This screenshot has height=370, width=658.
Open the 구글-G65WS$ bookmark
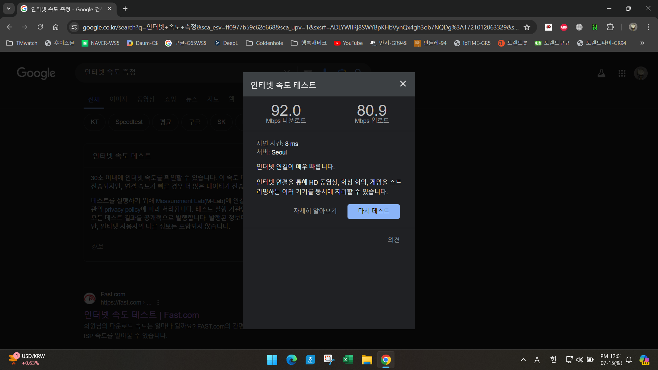[x=186, y=43]
